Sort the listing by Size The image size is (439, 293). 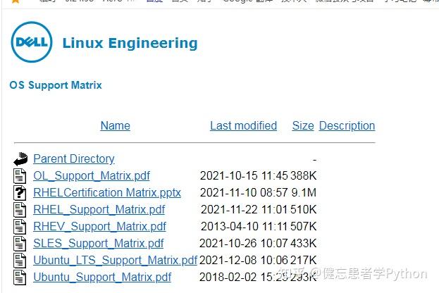click(x=303, y=126)
